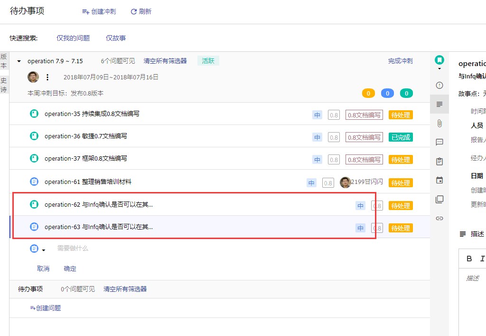Open issue operation-37 框架0.8文档编写
This screenshot has width=486, height=336.
(85, 158)
